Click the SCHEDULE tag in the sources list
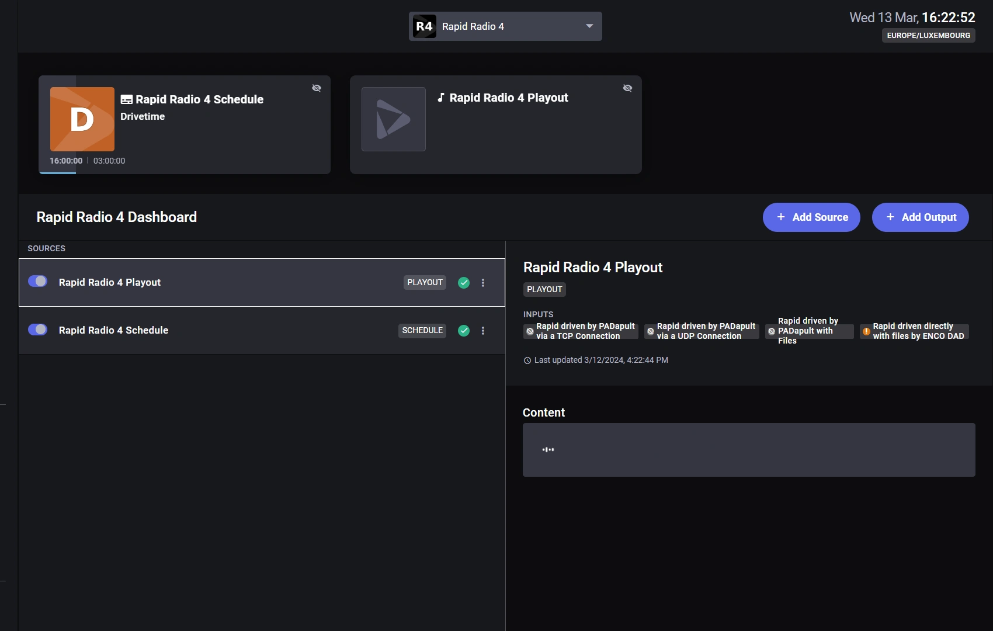Image resolution: width=993 pixels, height=631 pixels. coord(422,330)
